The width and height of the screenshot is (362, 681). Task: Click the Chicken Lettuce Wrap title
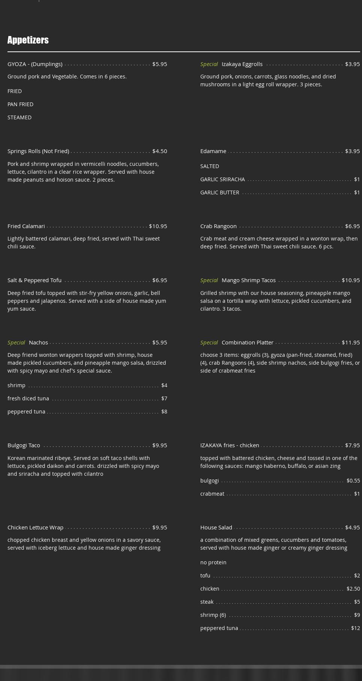click(35, 528)
